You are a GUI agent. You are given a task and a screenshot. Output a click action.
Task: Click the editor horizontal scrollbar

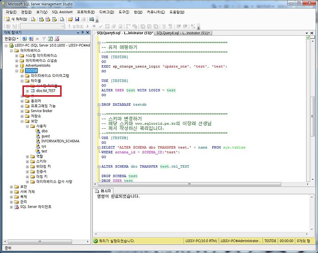tap(189, 184)
